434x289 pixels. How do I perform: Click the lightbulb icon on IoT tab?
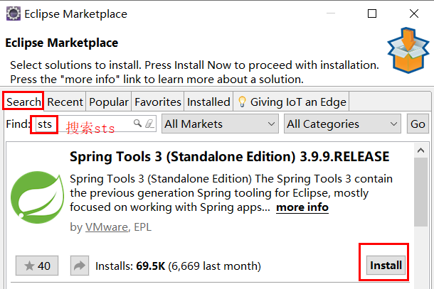click(241, 102)
